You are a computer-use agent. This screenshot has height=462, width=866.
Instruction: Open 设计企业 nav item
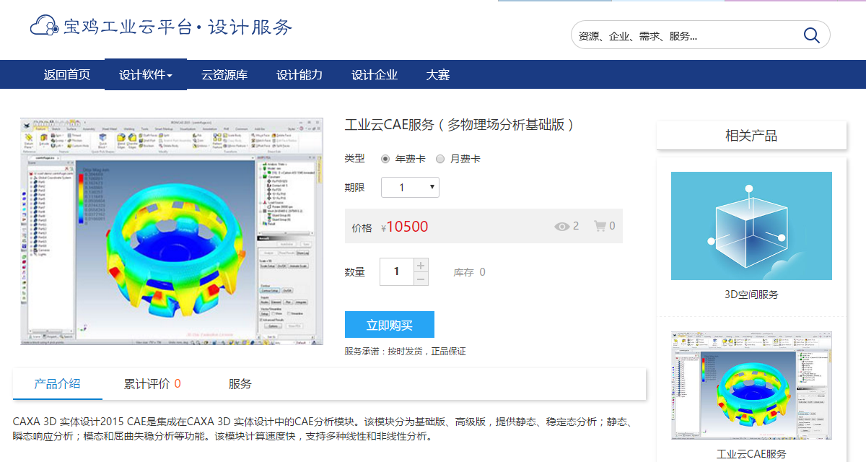coord(375,75)
